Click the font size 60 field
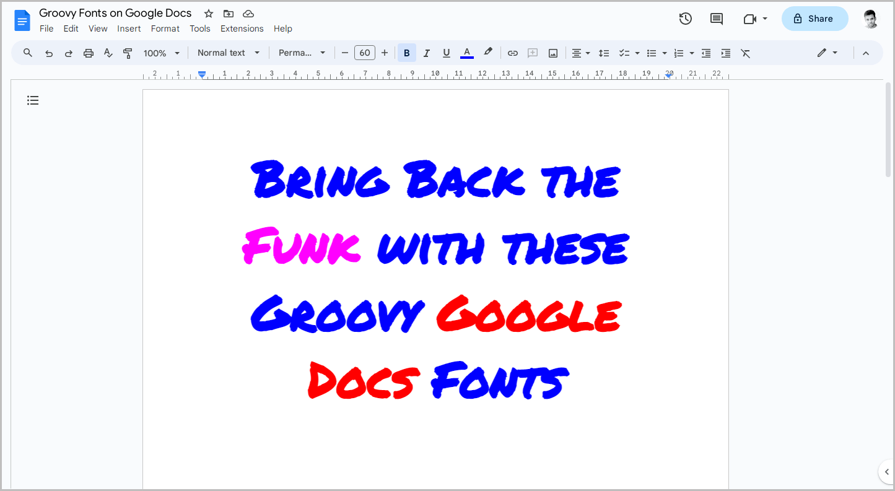Screen dimensions: 895x491 [x=365, y=53]
